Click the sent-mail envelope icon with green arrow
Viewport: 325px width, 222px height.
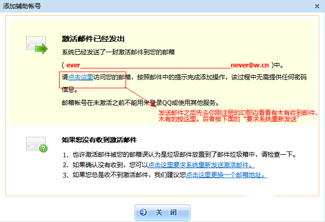click(x=37, y=45)
